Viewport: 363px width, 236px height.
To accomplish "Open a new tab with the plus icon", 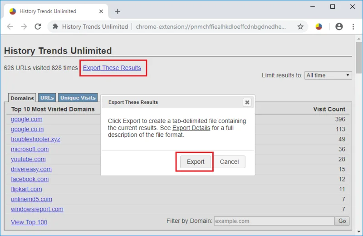I will 118,11.
